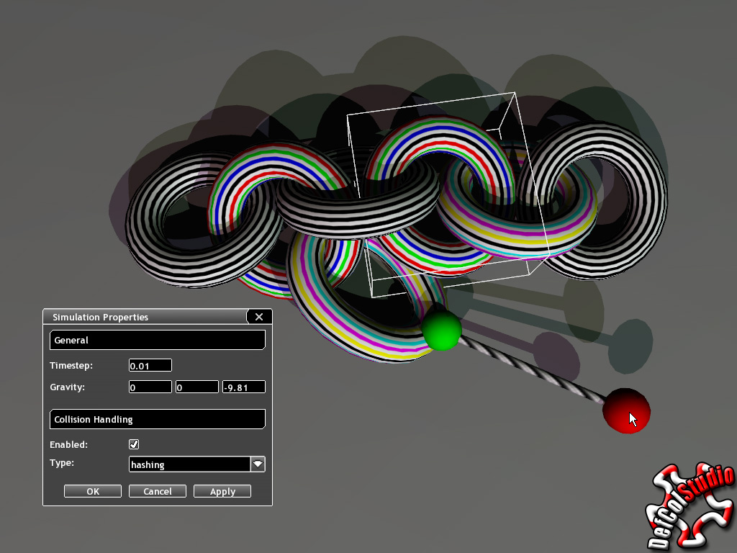737x553 pixels.
Task: Collapse the Collision Handling section header
Action: pos(157,418)
